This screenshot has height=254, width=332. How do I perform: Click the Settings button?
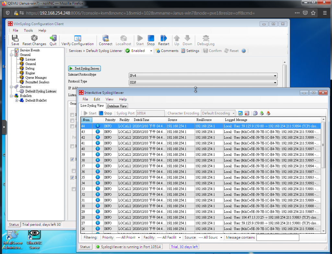point(190,51)
